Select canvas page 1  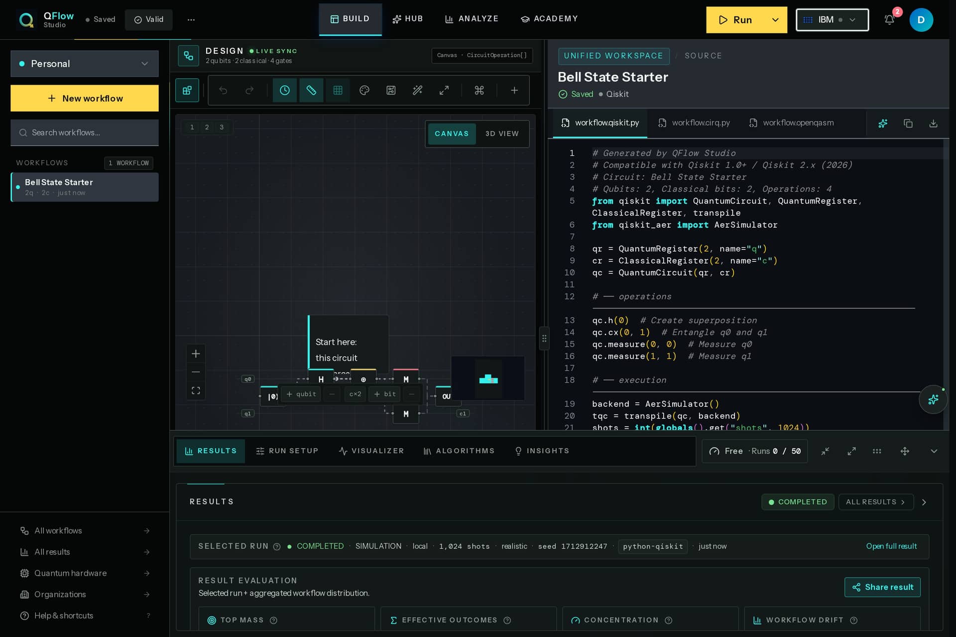point(192,127)
